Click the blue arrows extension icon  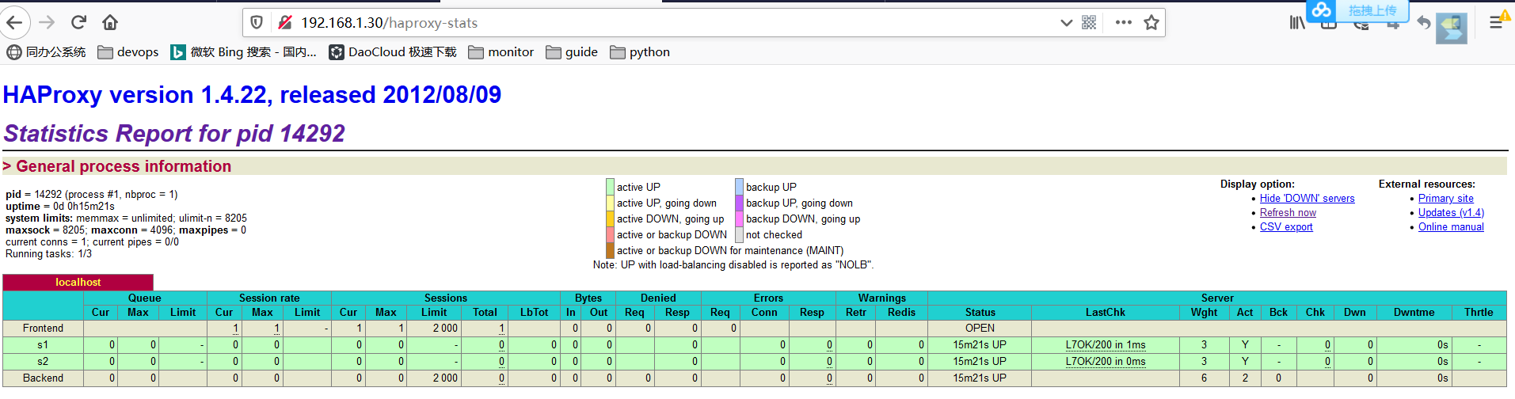(1452, 28)
